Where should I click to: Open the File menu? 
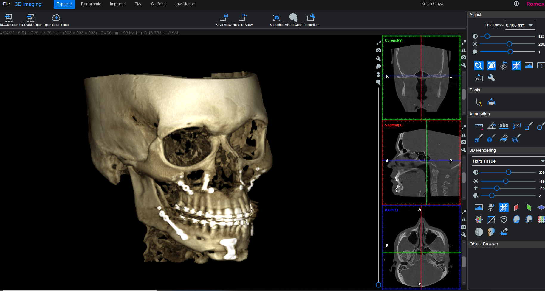(x=6, y=4)
